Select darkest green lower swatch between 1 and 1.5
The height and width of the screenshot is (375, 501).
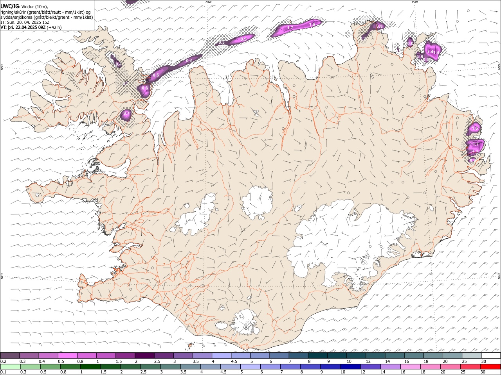coord(90,366)
